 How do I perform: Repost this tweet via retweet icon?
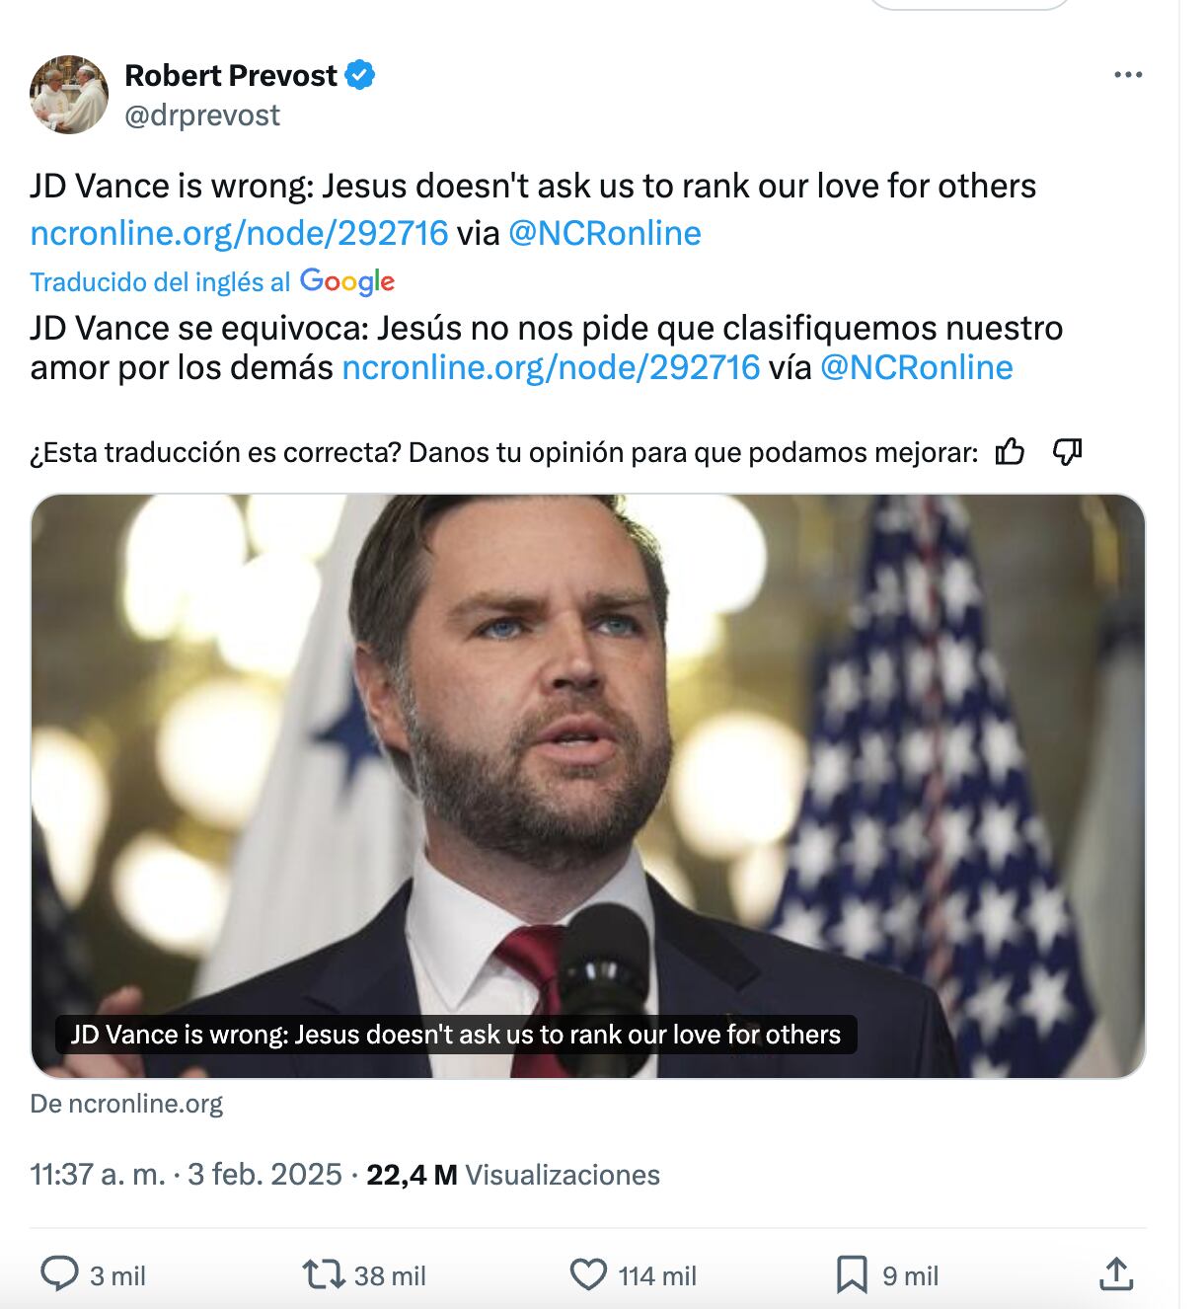323,1273
